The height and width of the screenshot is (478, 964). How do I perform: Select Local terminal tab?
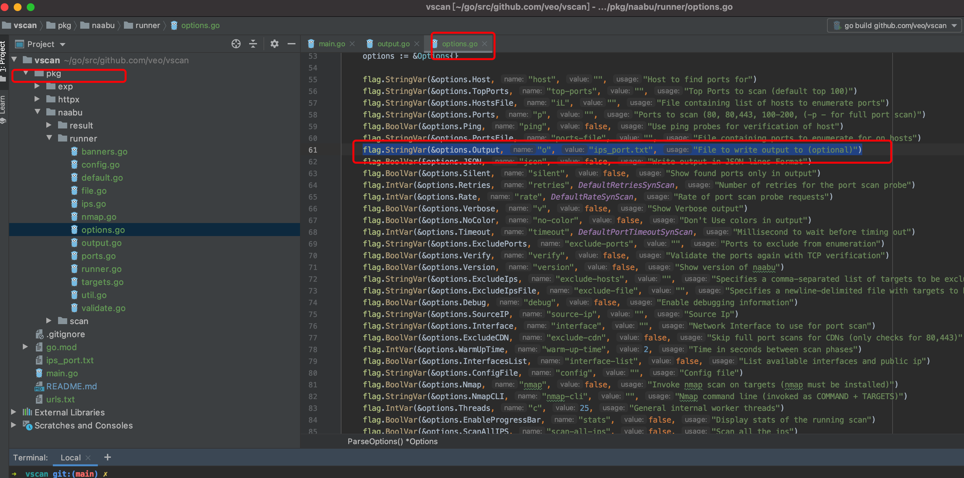(70, 457)
